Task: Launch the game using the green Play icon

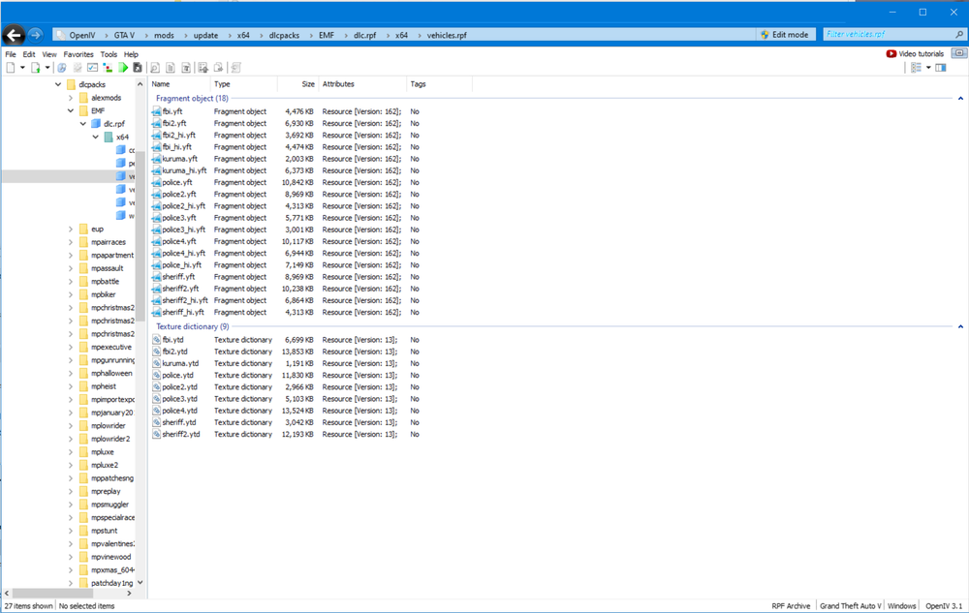Action: click(123, 67)
